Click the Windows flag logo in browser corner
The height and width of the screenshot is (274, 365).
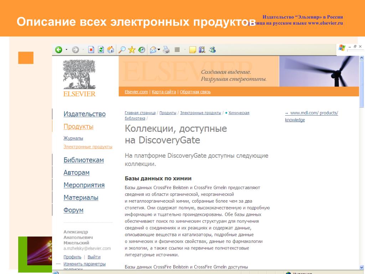(x=342, y=47)
